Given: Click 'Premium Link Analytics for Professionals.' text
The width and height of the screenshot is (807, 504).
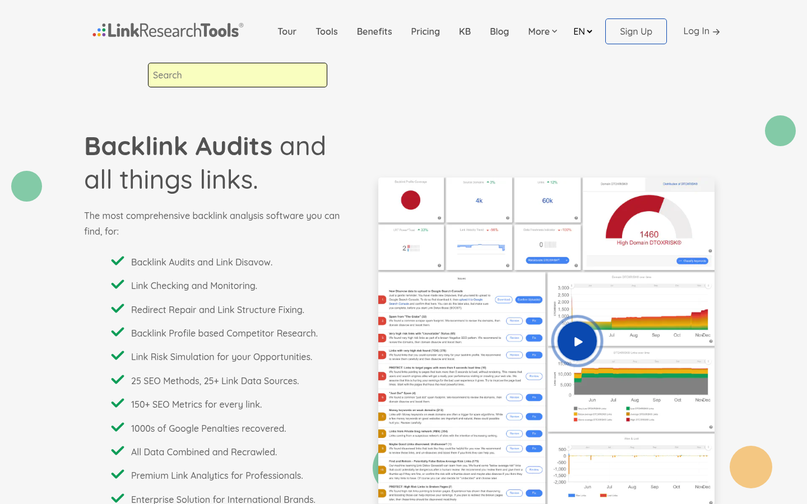Looking at the screenshot, I should (217, 475).
